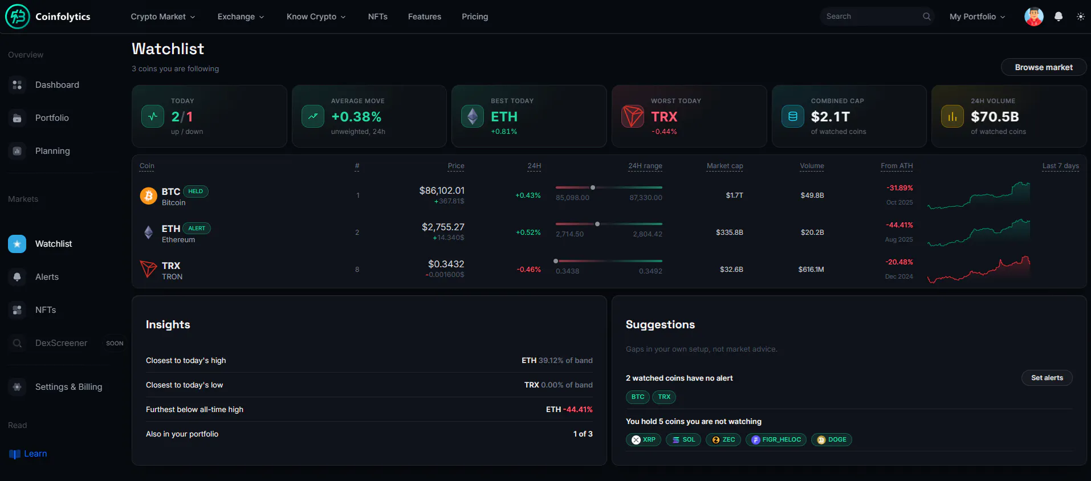Click the Set alerts button
Screen dimensions: 1091x481
pos(1047,378)
